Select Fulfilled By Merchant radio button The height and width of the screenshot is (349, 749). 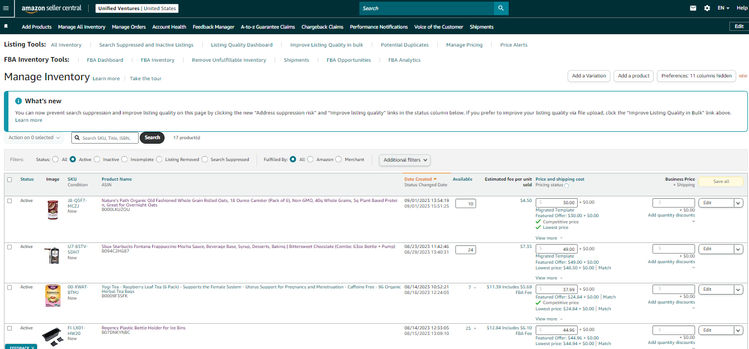[338, 159]
